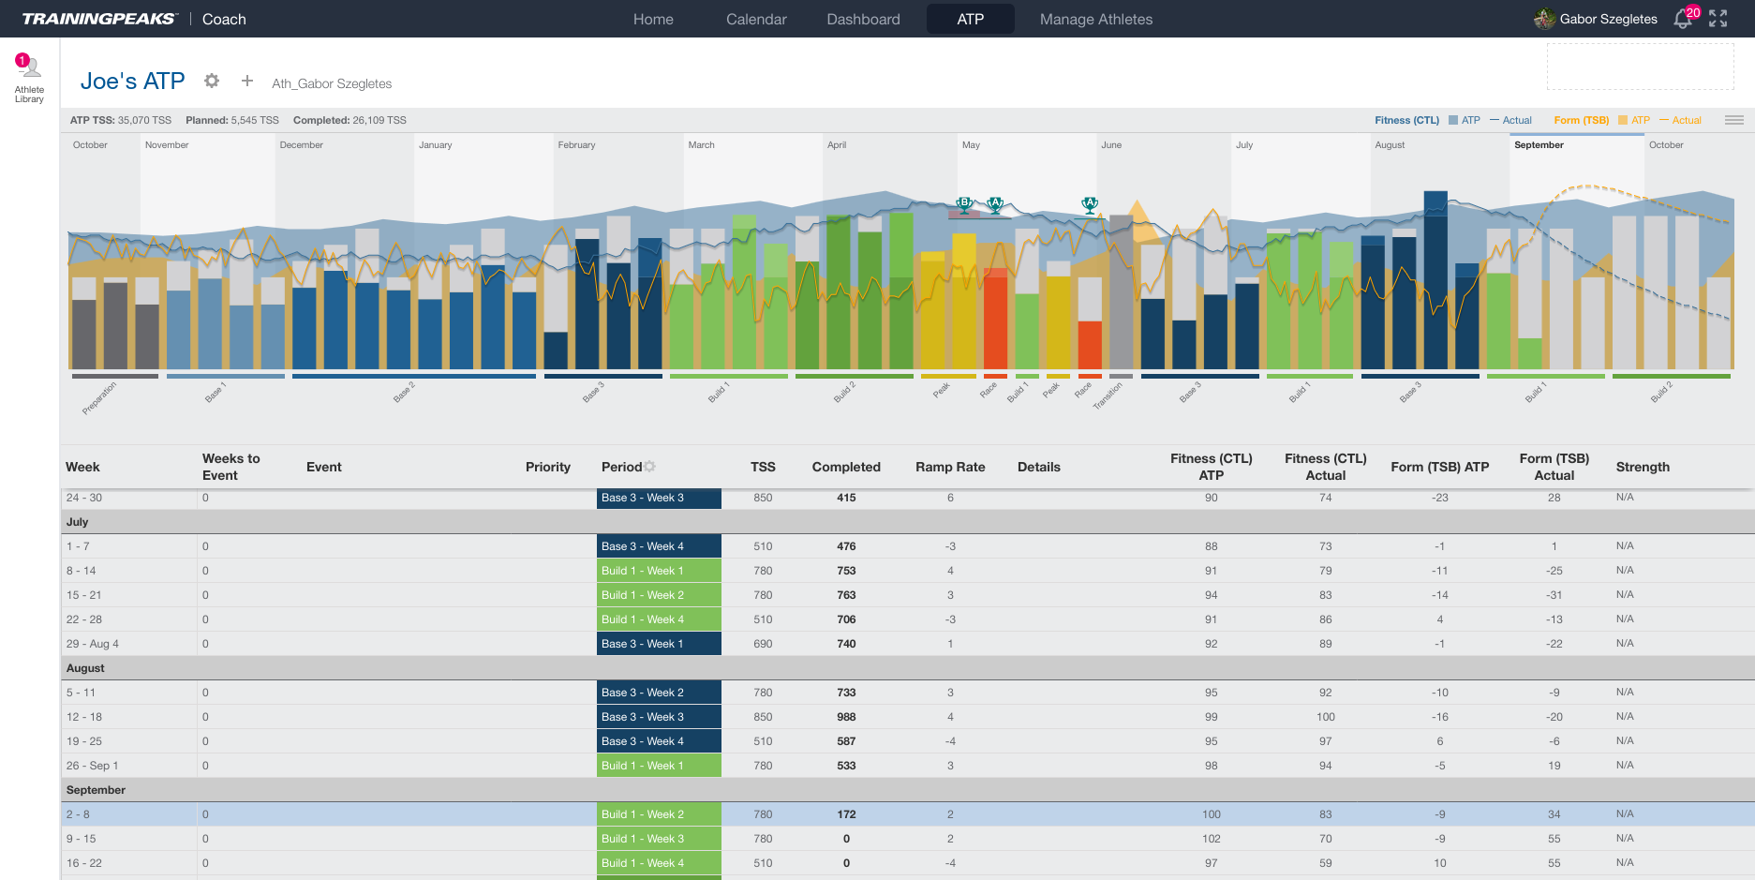Image resolution: width=1755 pixels, height=880 pixels.
Task: Click the gear icon next to Period header
Action: pyautogui.click(x=650, y=467)
